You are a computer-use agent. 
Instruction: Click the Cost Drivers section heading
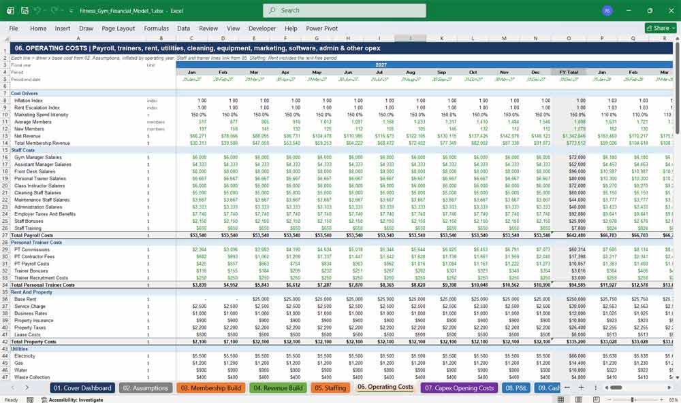point(25,94)
